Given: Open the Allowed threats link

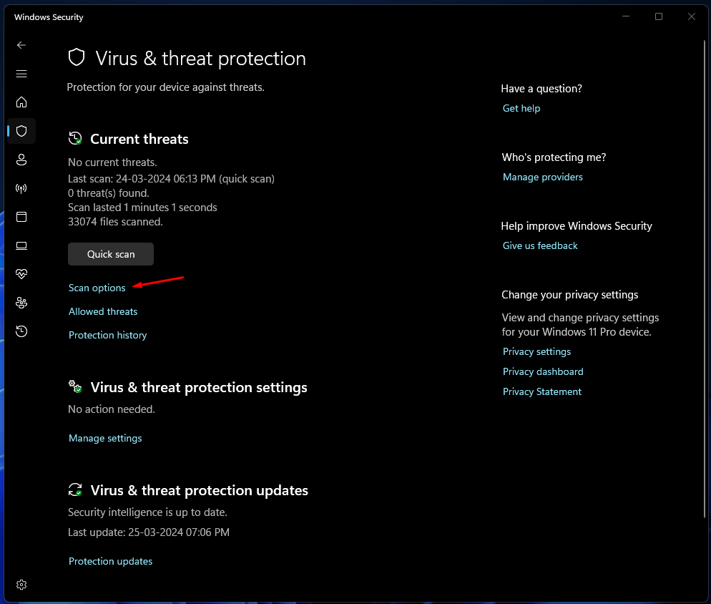Looking at the screenshot, I should 103,311.
